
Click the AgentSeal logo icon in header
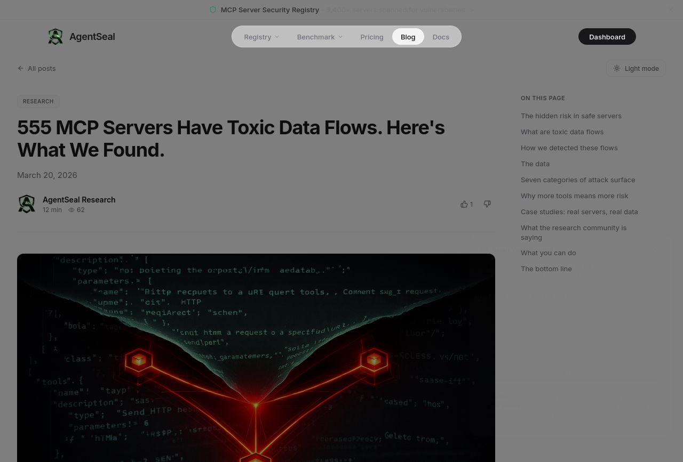tap(55, 37)
